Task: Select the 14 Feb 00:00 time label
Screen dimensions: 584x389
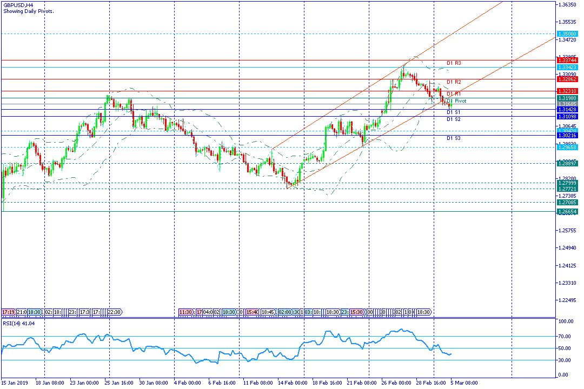Action: click(293, 383)
